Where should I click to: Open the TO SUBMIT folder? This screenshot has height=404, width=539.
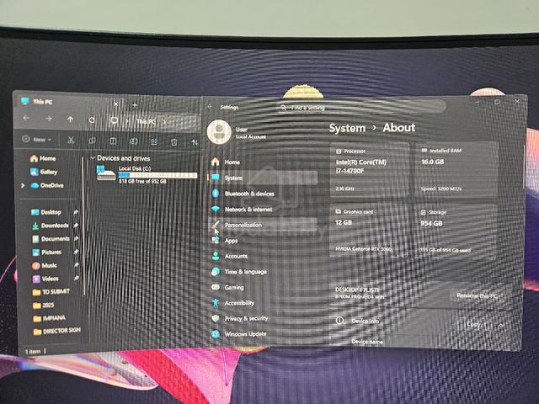(51, 292)
